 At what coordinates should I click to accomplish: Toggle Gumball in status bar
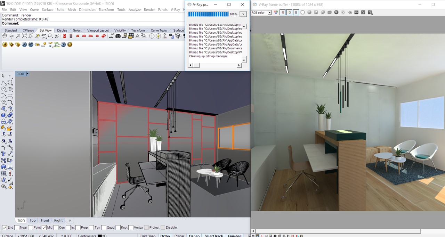[x=235, y=236]
